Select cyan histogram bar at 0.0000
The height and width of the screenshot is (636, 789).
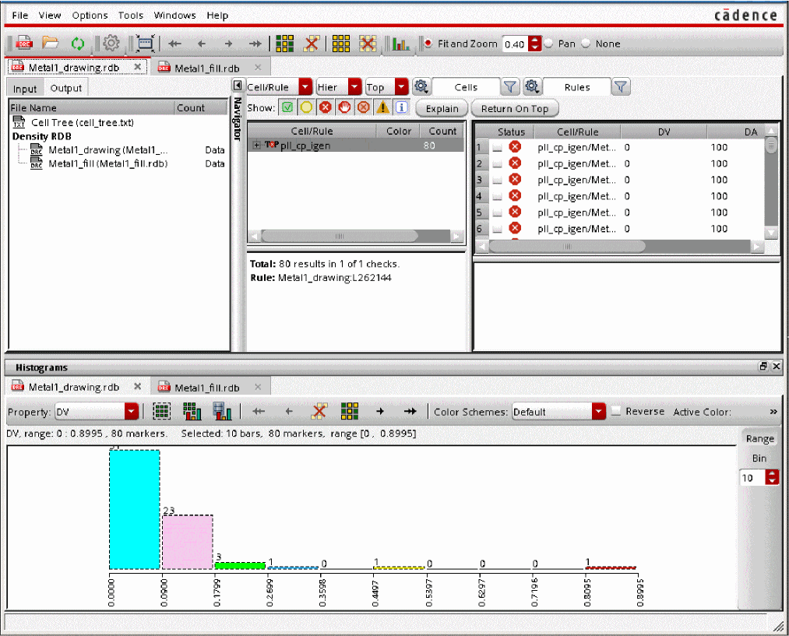135,509
